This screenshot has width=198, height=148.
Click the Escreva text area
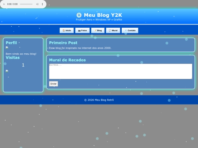click(121, 71)
